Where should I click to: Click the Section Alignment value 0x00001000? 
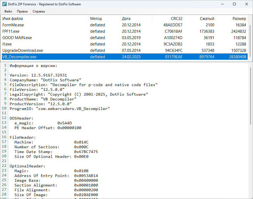point(86,185)
